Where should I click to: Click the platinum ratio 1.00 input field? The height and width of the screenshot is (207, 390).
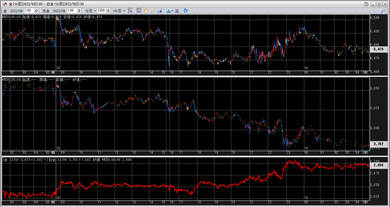[72, 10]
